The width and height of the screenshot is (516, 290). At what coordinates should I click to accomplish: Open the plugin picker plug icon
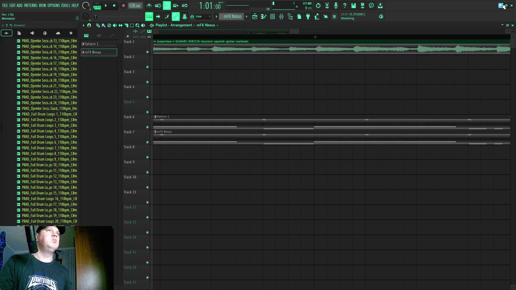(x=308, y=17)
